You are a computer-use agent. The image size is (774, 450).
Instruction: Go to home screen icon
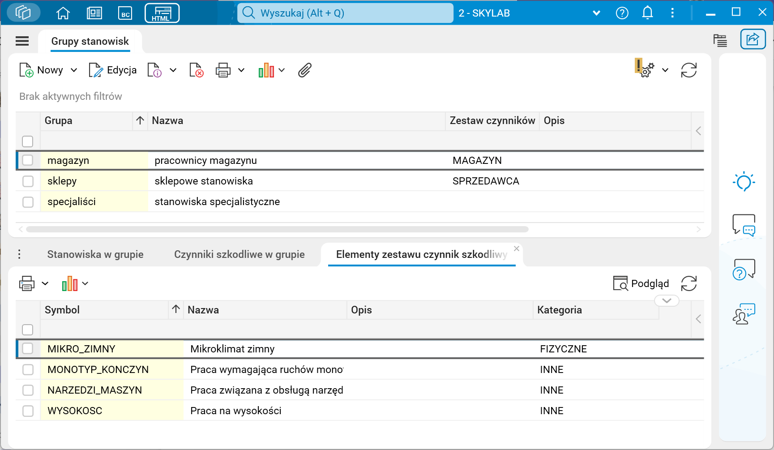(63, 13)
